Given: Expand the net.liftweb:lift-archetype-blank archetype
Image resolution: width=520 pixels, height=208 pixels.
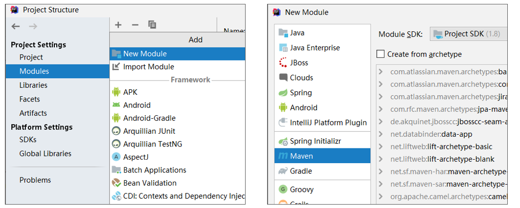Looking at the screenshot, I should tap(381, 159).
